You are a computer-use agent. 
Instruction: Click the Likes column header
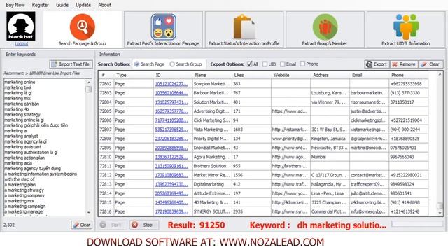tap(251, 75)
